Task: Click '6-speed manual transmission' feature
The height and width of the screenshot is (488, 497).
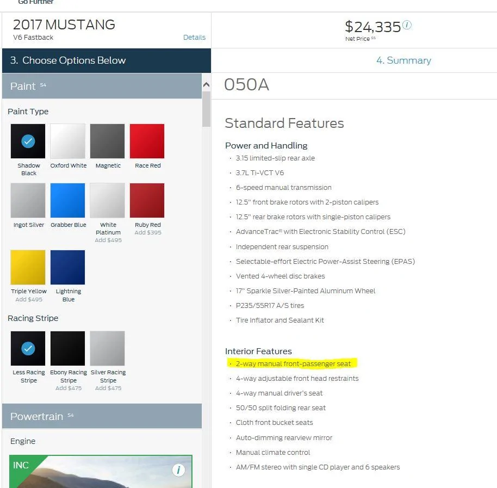Action: tap(284, 187)
